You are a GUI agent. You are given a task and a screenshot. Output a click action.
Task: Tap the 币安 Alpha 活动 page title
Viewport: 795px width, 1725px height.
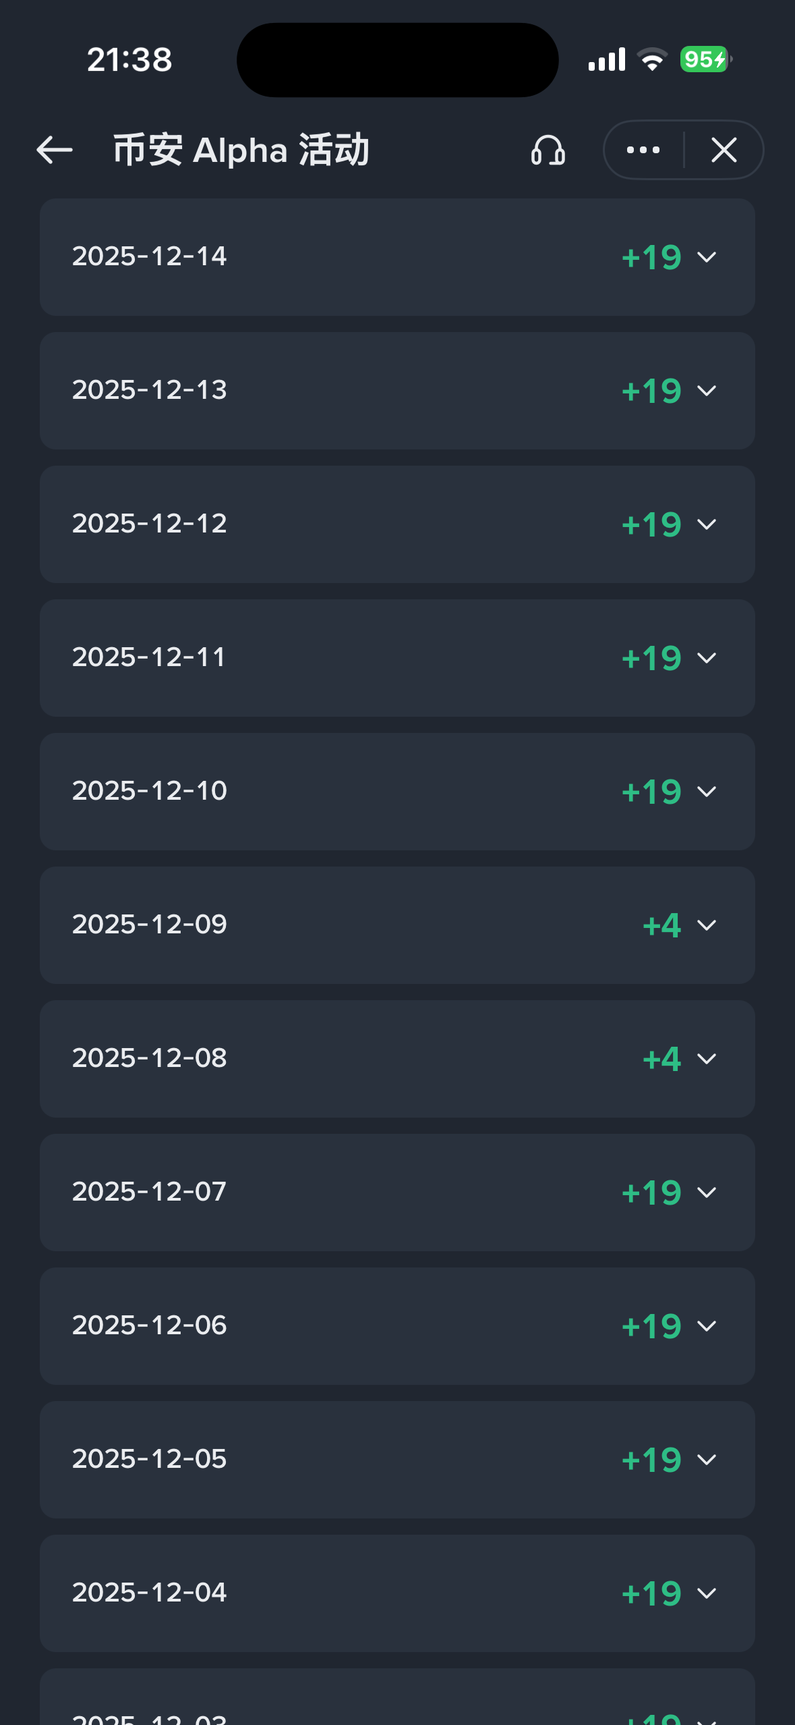click(241, 150)
